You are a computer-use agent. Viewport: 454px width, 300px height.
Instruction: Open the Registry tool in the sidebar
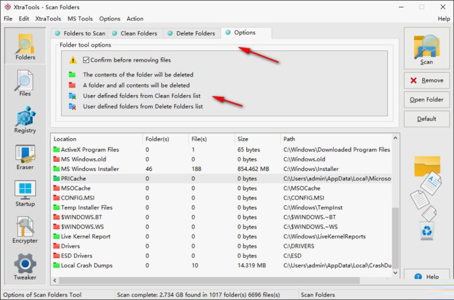[25, 120]
